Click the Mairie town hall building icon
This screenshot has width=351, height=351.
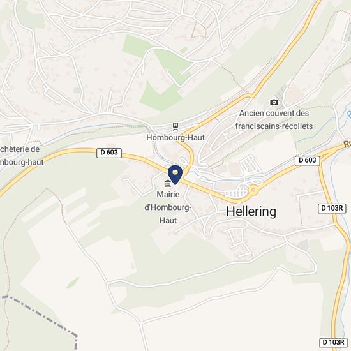(167, 183)
